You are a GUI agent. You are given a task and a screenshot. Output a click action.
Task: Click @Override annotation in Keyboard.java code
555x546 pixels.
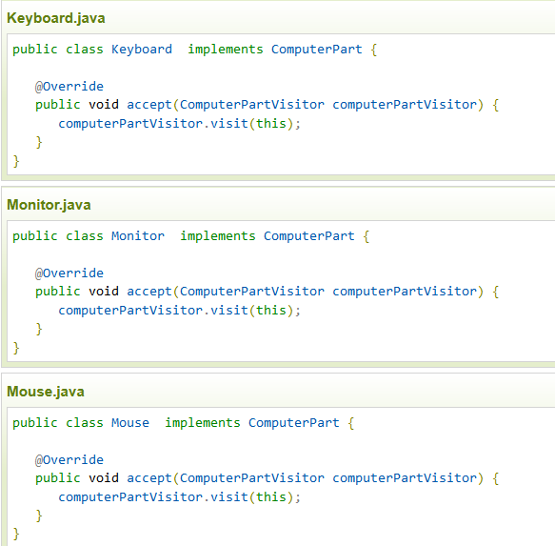pyautogui.click(x=69, y=87)
